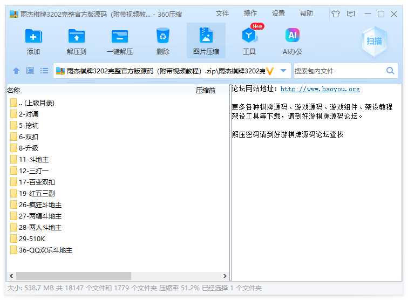Select the 26-疯狂斗地主 folder

pos(36,205)
